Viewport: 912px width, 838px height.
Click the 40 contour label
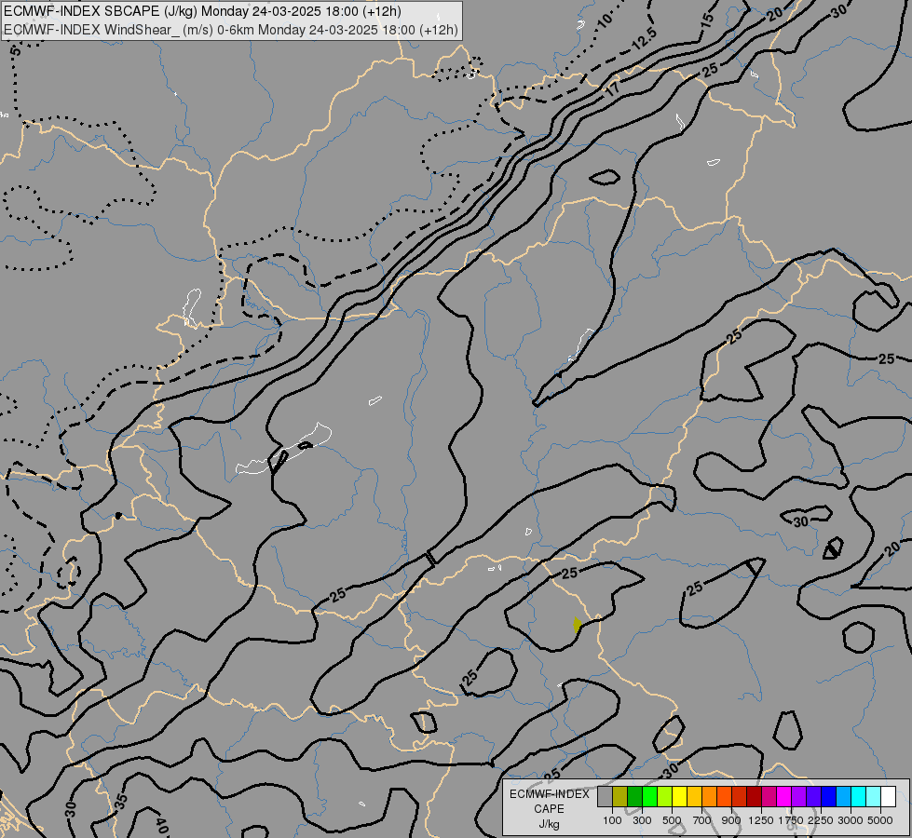(162, 826)
